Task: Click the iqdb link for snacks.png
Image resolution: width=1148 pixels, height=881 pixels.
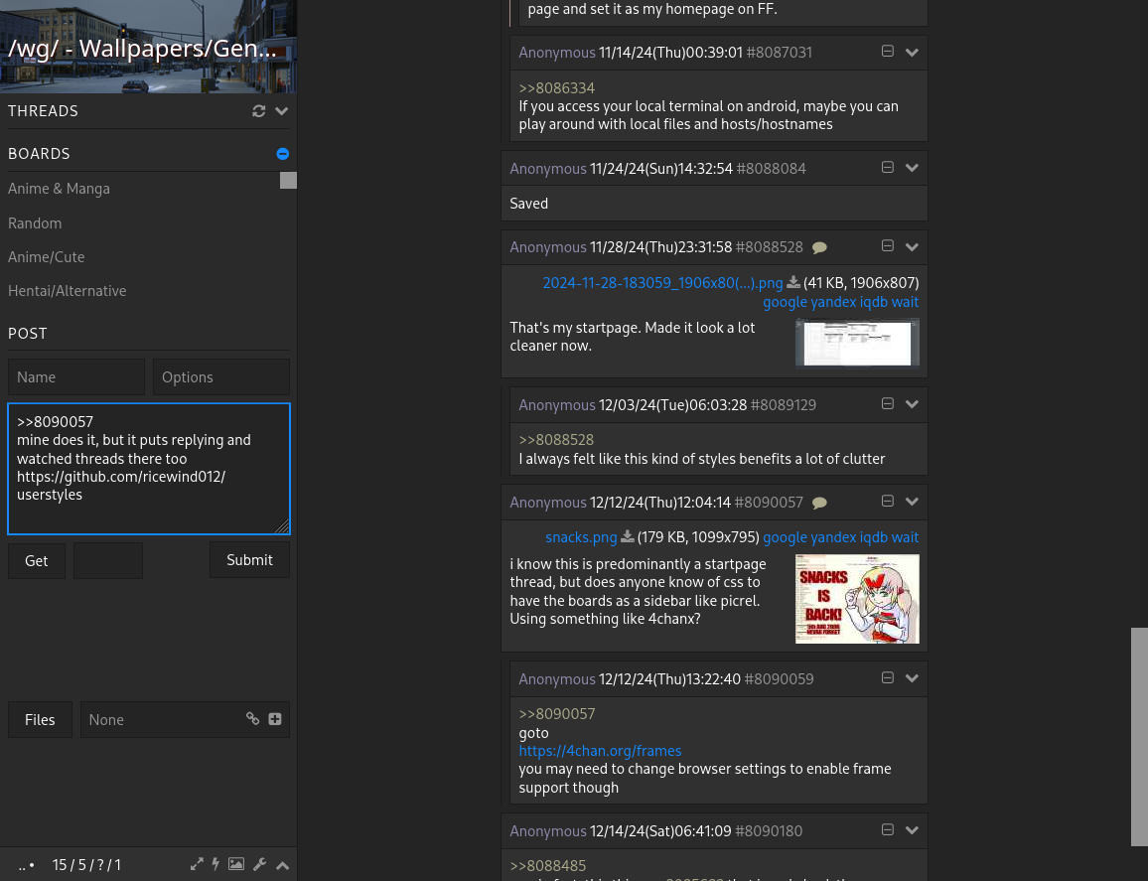Action: [x=874, y=537]
